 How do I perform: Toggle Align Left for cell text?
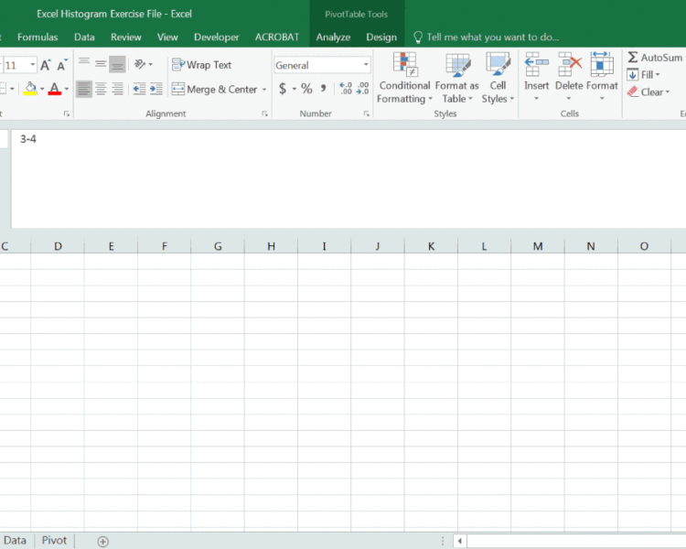pos(84,89)
